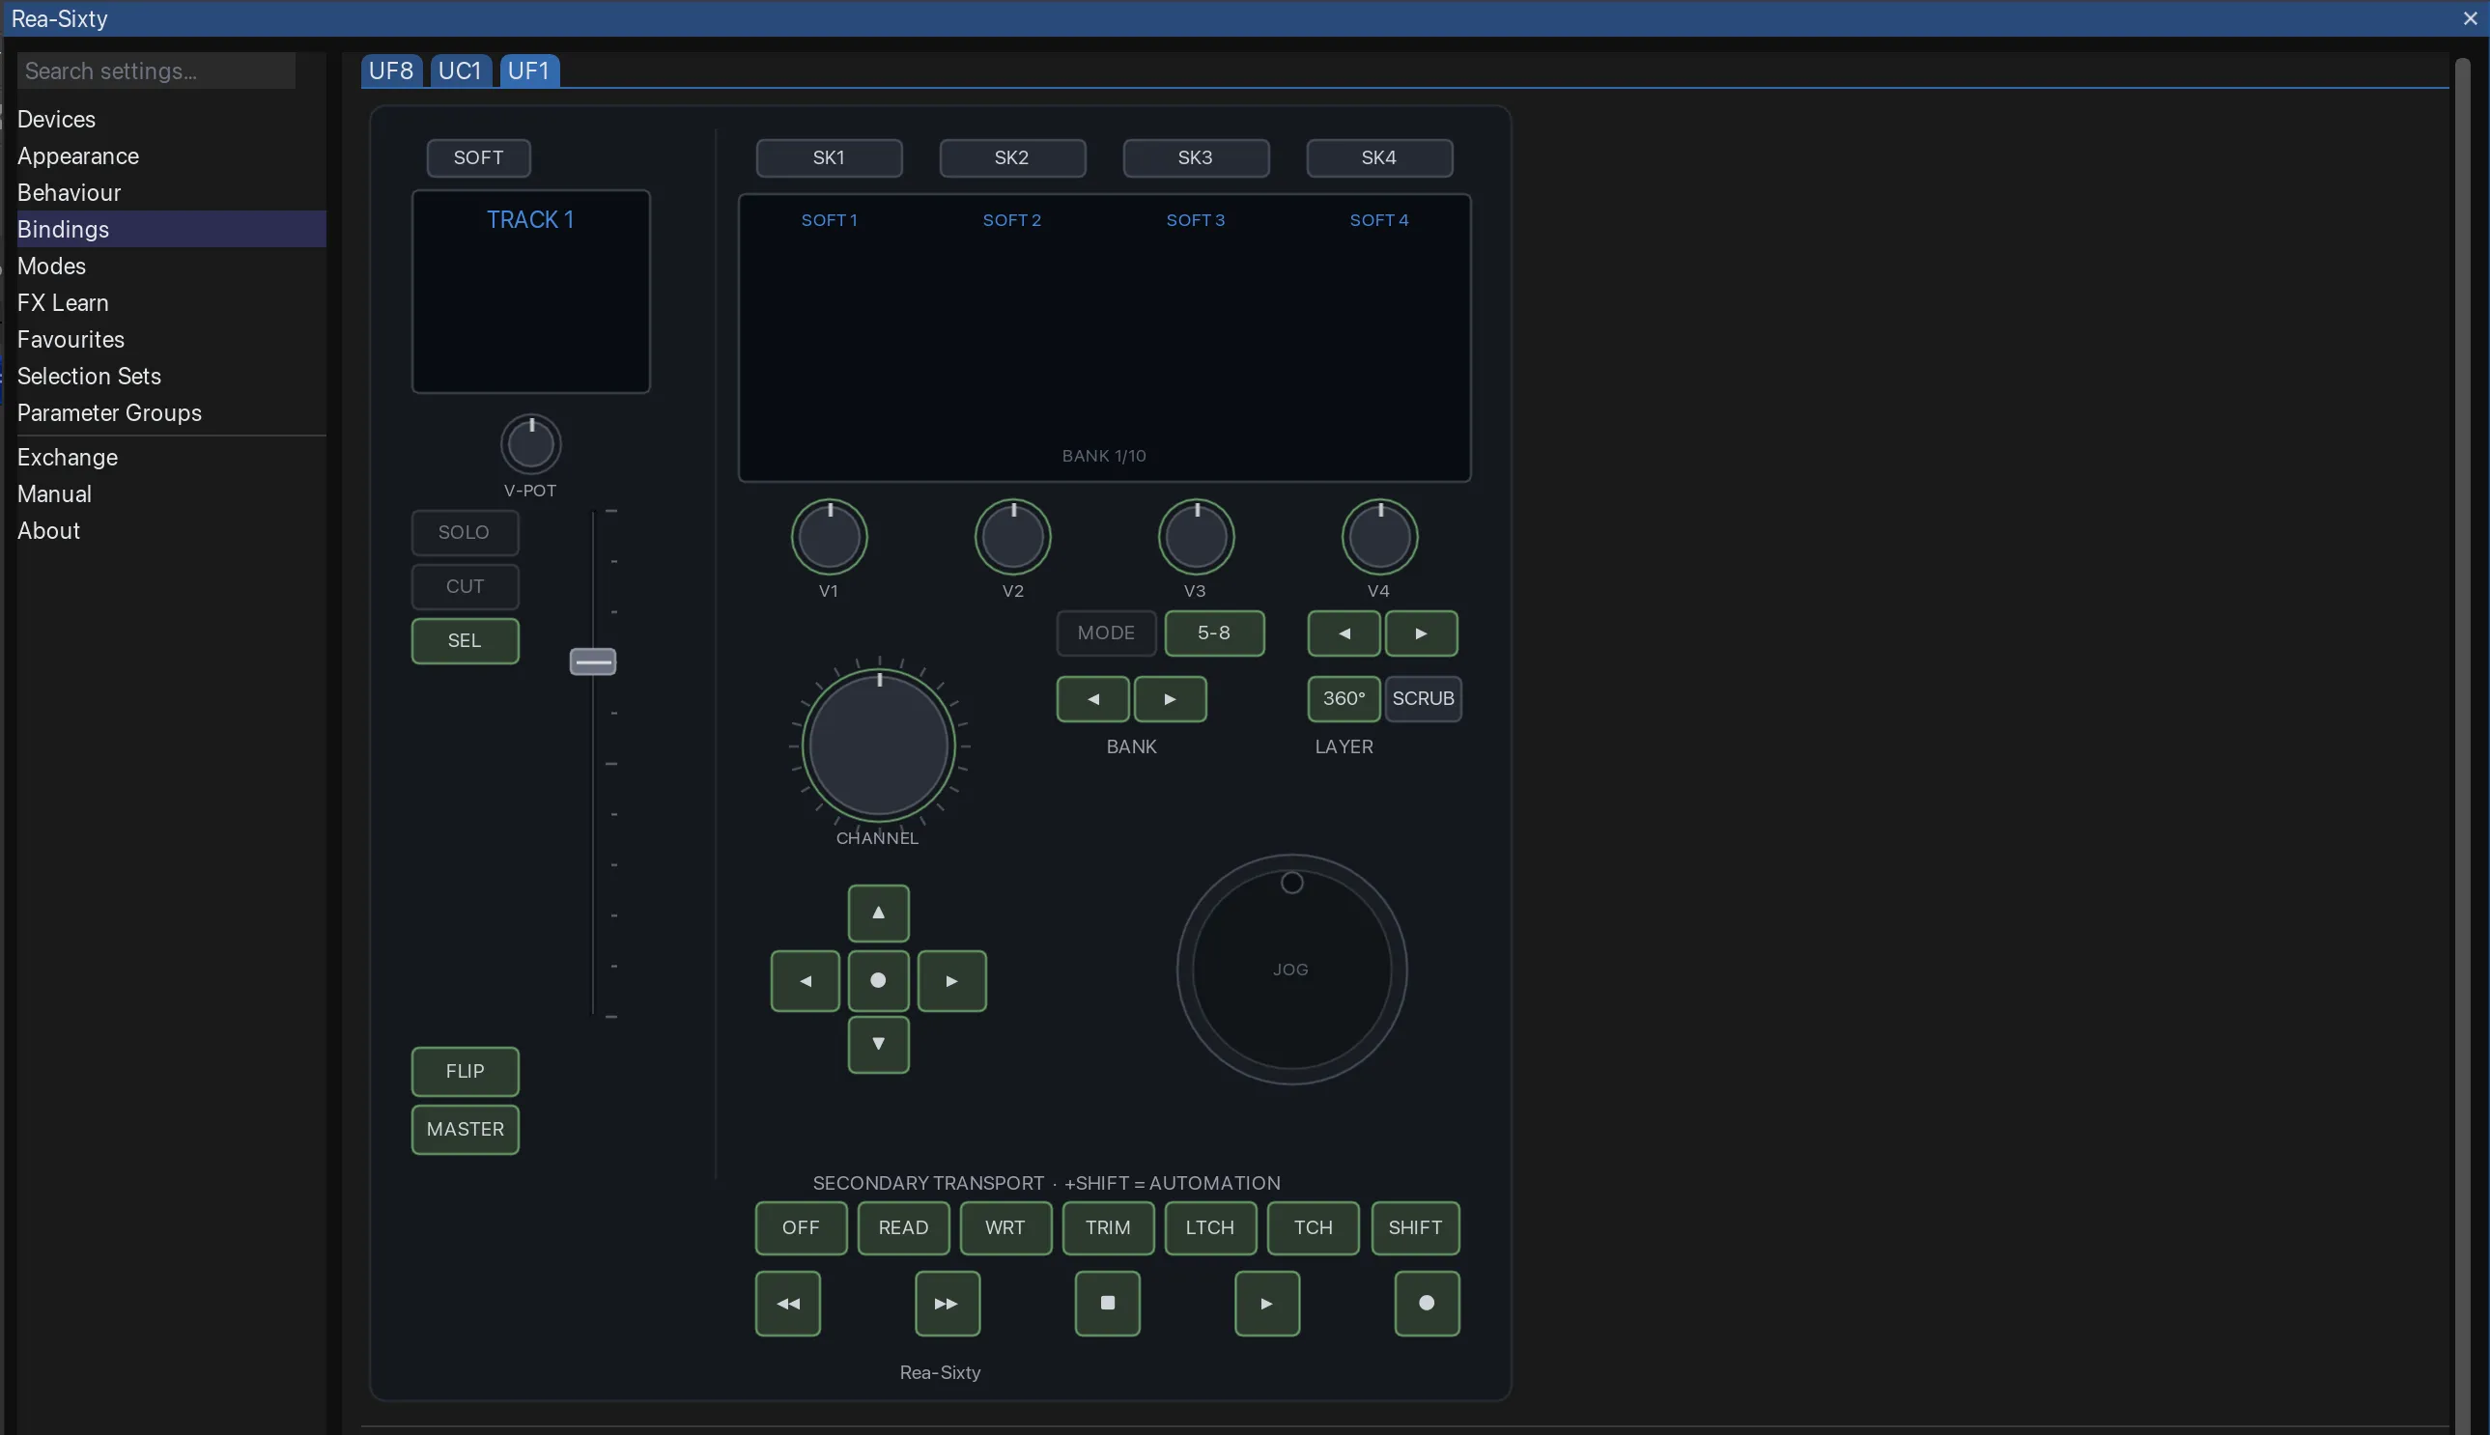Click the up arrow of the cursor pad
This screenshot has width=2490, height=1435.
click(x=878, y=913)
